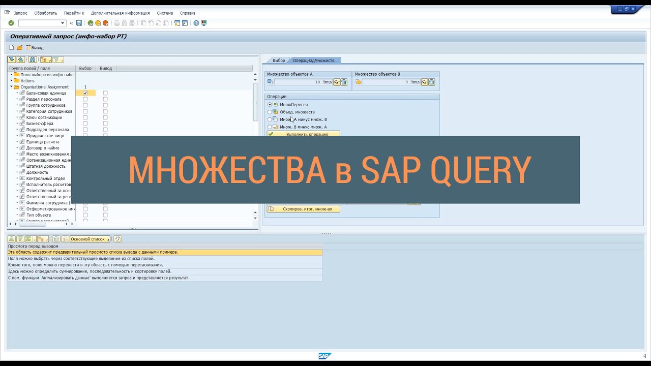Screen dimensions: 651x366
Task: Switch to the ОперацНадМножества tab
Action: pos(314,60)
